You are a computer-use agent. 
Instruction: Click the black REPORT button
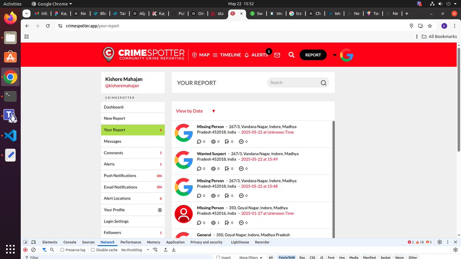click(x=313, y=55)
